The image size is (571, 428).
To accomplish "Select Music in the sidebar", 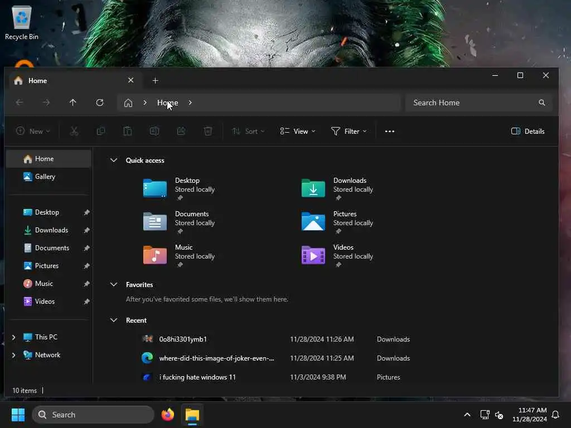I will 49,284.
